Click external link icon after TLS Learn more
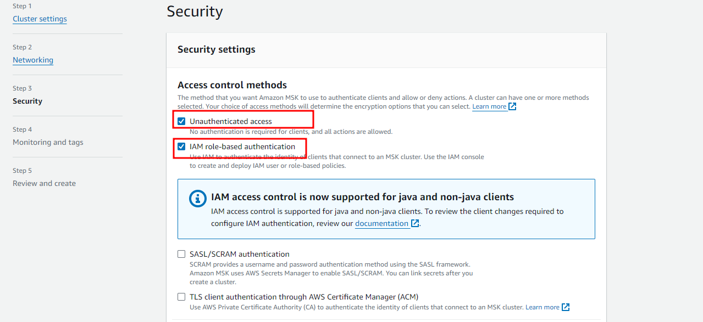Viewport: 703px width, 322px height. pos(566,307)
